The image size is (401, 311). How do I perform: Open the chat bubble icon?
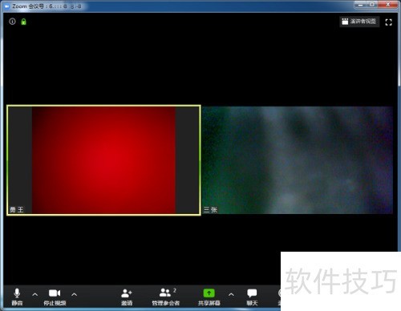click(x=252, y=297)
